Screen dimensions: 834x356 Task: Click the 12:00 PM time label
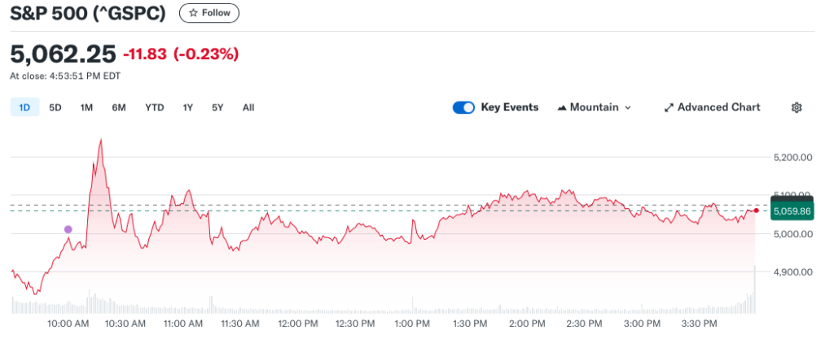[x=296, y=323]
